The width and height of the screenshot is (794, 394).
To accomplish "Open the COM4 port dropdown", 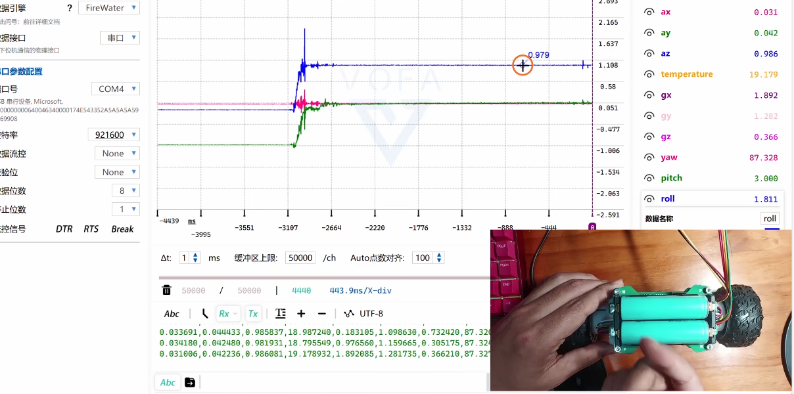I will click(x=116, y=89).
